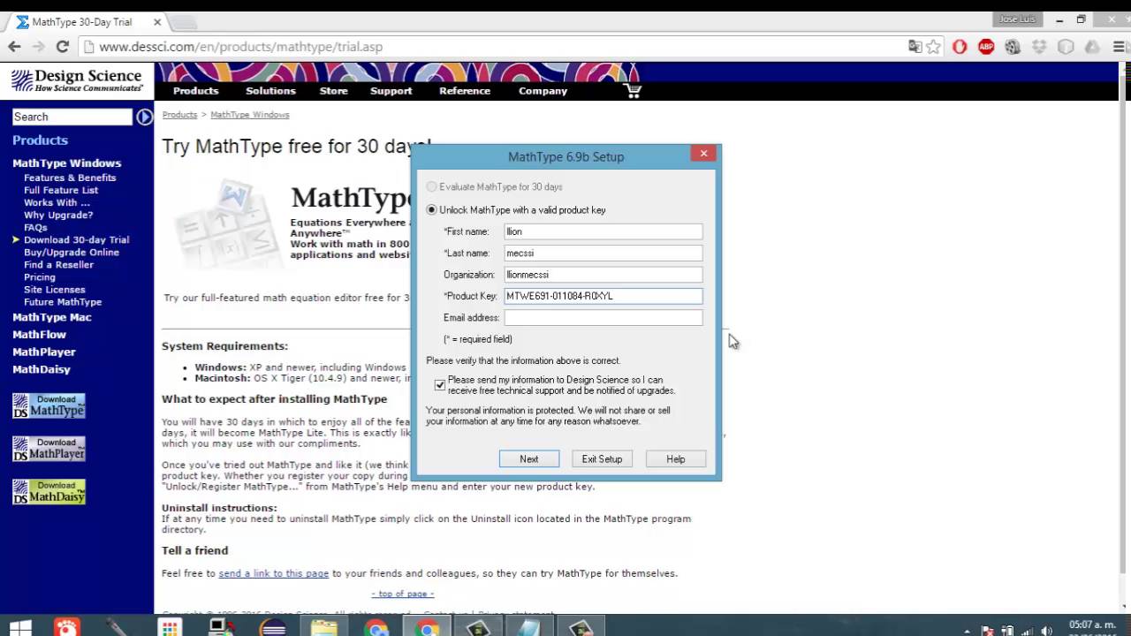This screenshot has width=1131, height=636.
Task: Open the Store menu
Action: point(333,90)
